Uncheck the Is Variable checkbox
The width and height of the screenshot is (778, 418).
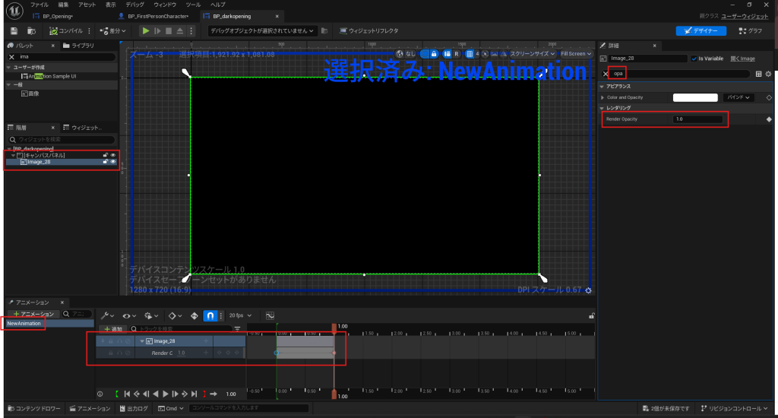[693, 59]
